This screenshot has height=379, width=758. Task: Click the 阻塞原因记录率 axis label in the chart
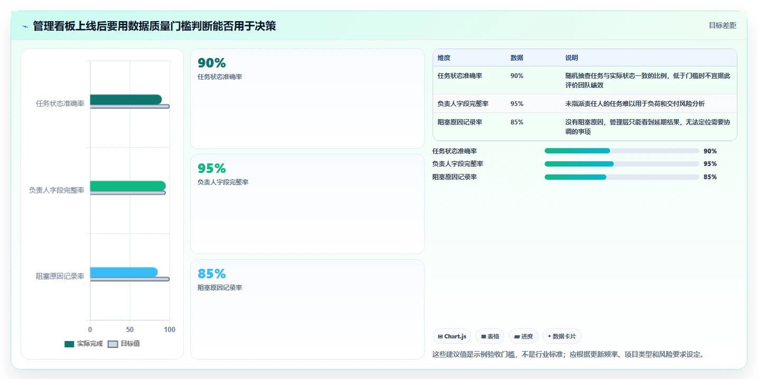[x=60, y=276]
